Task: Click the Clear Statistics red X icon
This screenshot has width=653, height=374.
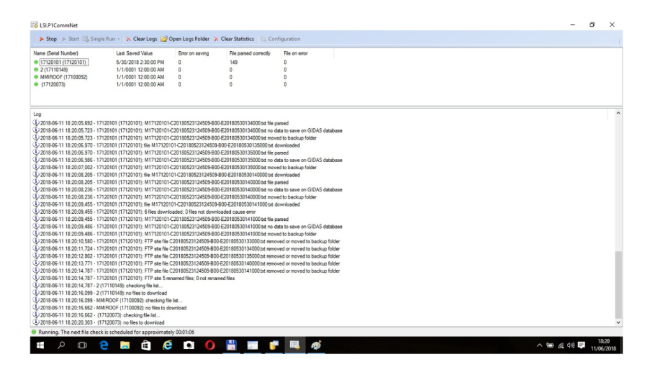Action: (216, 38)
